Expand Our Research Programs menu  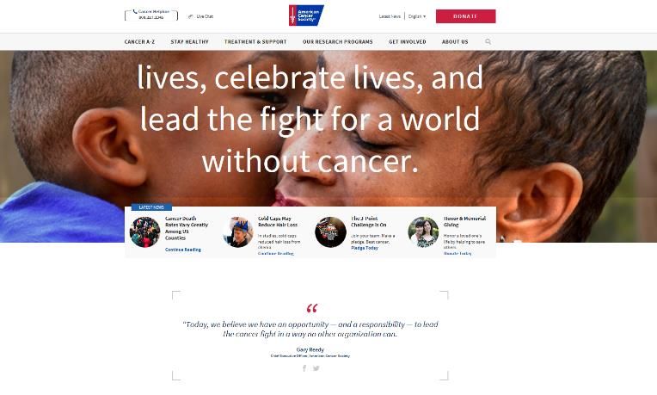tap(338, 42)
